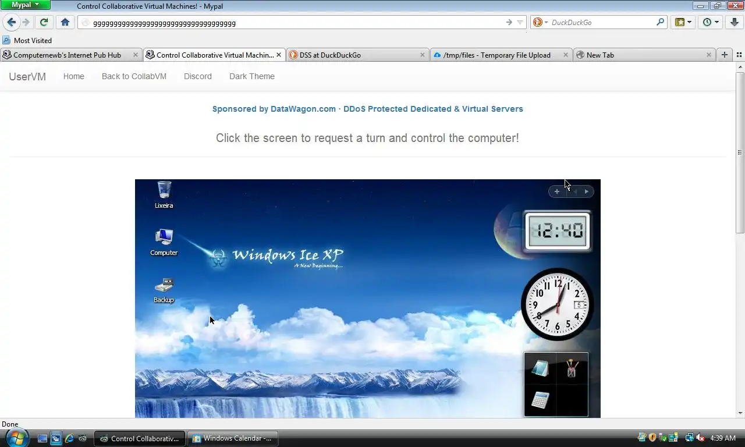Click the sidebar next gadgets arrow
The image size is (745, 447).
[587, 191]
